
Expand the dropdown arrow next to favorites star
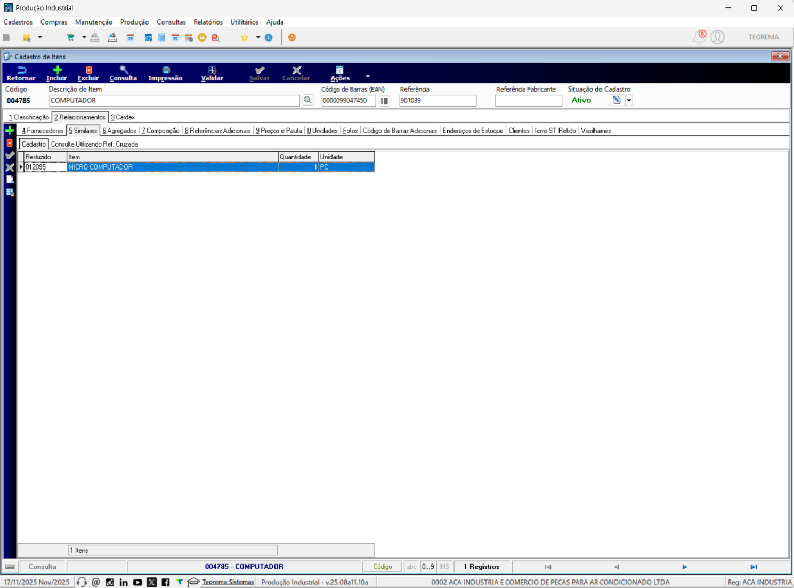(x=258, y=37)
